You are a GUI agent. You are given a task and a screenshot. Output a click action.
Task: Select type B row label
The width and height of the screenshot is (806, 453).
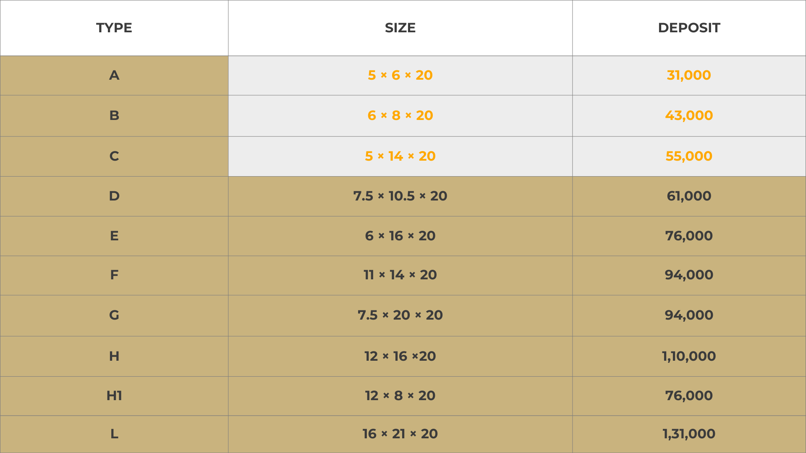[x=114, y=115]
